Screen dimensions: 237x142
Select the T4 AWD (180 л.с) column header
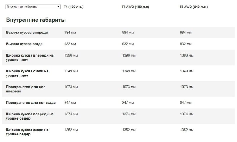[x=135, y=7]
